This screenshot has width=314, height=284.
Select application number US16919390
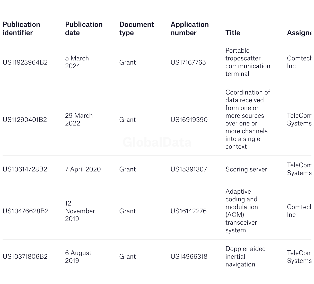pyautogui.click(x=189, y=120)
